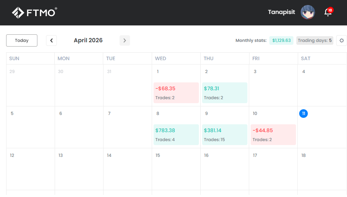Click the user avatar picture
347x197 pixels.
307,12
